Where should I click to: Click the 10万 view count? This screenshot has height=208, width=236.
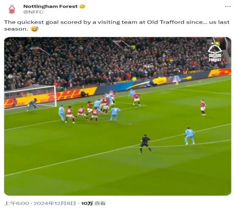coord(87,203)
